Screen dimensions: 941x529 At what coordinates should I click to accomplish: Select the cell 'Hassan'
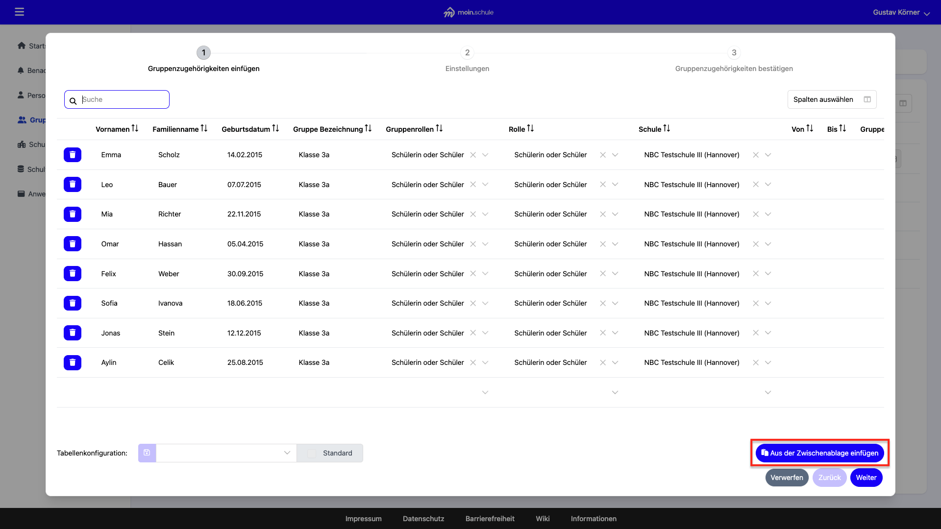(x=170, y=244)
